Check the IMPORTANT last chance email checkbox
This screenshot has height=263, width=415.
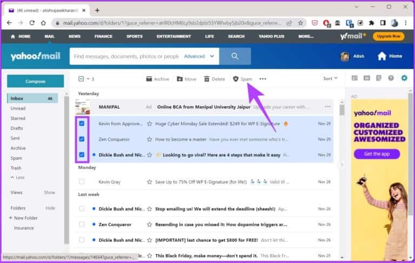[82, 240]
